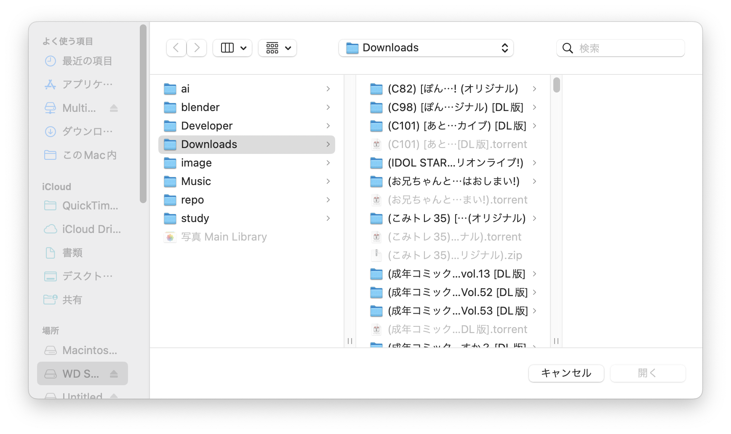The width and height of the screenshot is (731, 434).
Task: Go back with the left arrow button
Action: (x=176, y=48)
